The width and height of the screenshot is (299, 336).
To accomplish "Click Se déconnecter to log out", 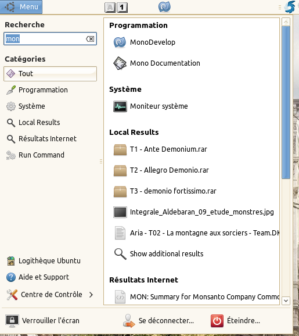I will (x=158, y=321).
